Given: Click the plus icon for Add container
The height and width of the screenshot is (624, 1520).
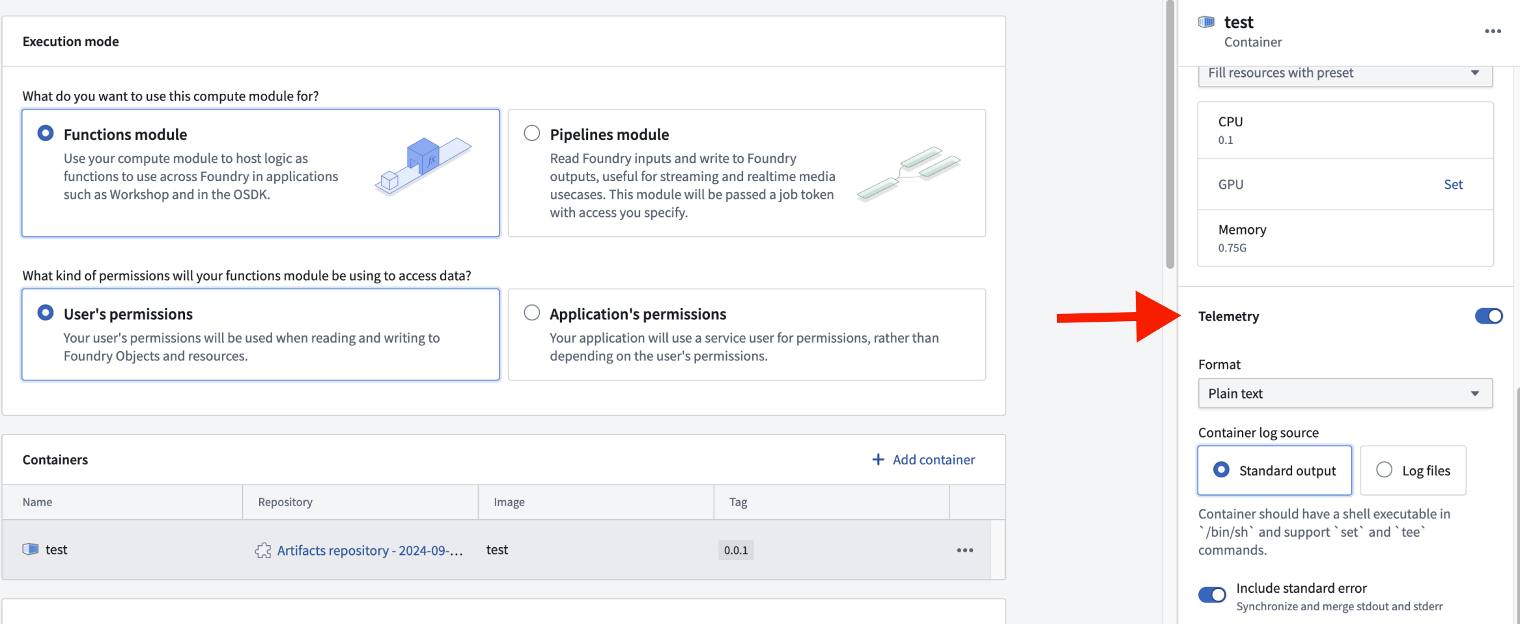Looking at the screenshot, I should coord(878,460).
